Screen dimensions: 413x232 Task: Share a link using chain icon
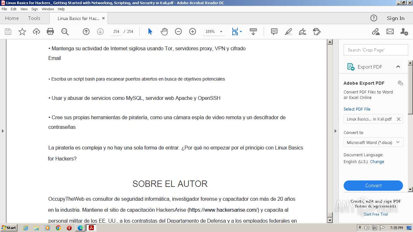point(376,32)
